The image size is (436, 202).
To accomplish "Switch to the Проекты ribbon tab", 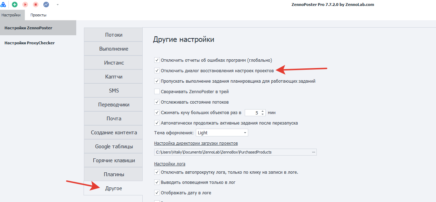I will coord(38,15).
